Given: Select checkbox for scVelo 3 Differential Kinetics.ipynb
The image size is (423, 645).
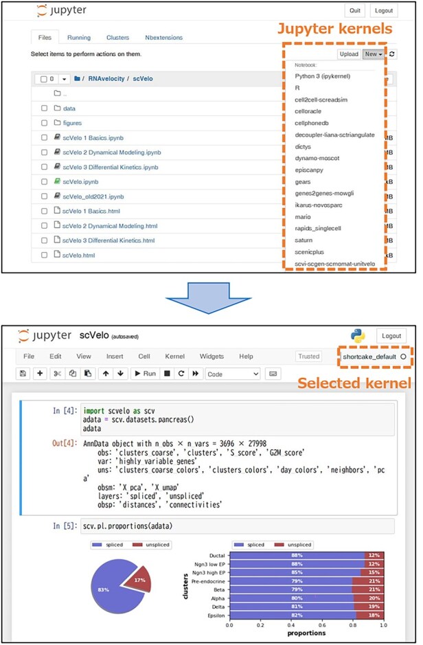Looking at the screenshot, I should coord(44,167).
